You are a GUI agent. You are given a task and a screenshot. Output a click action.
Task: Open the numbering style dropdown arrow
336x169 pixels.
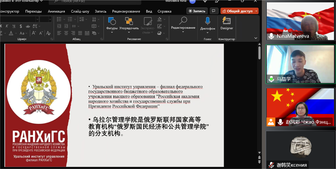coord(75,19)
